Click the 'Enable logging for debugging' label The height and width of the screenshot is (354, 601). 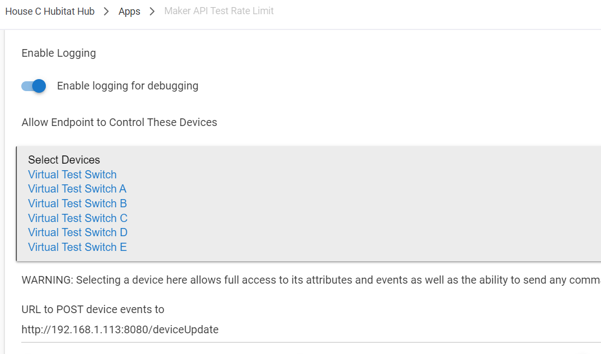127,86
